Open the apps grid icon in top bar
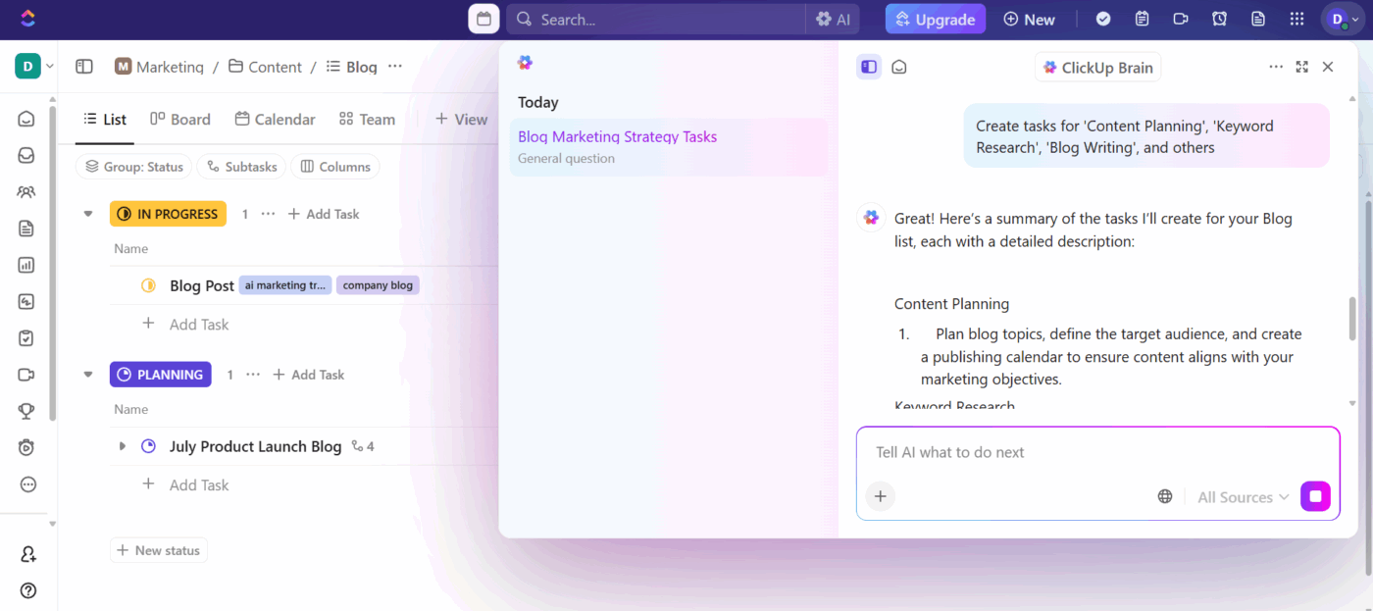The width and height of the screenshot is (1373, 611). pos(1297,19)
